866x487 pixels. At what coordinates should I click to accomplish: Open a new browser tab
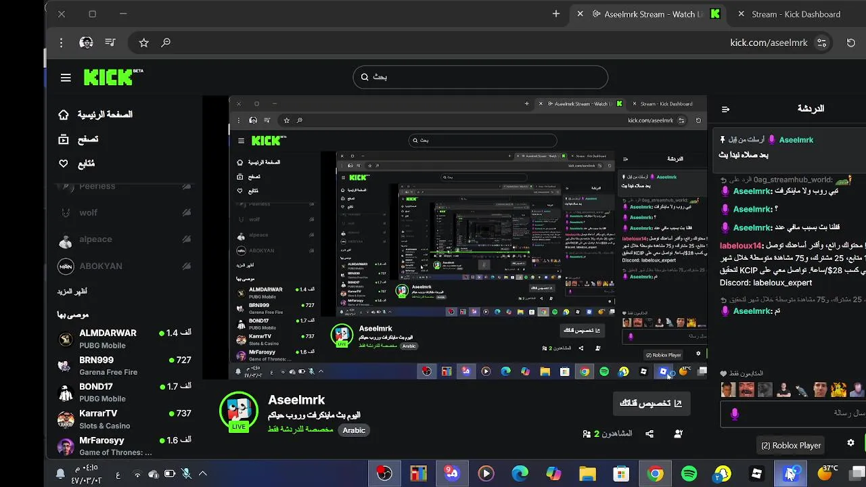tap(556, 14)
